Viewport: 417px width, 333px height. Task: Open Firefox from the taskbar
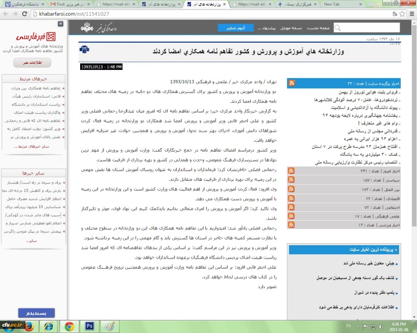pyautogui.click(x=29, y=326)
